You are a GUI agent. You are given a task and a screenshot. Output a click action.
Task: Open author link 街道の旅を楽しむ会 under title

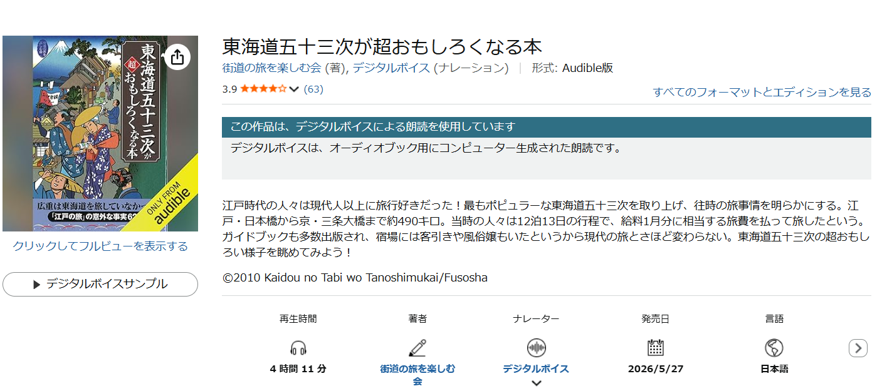click(x=271, y=68)
